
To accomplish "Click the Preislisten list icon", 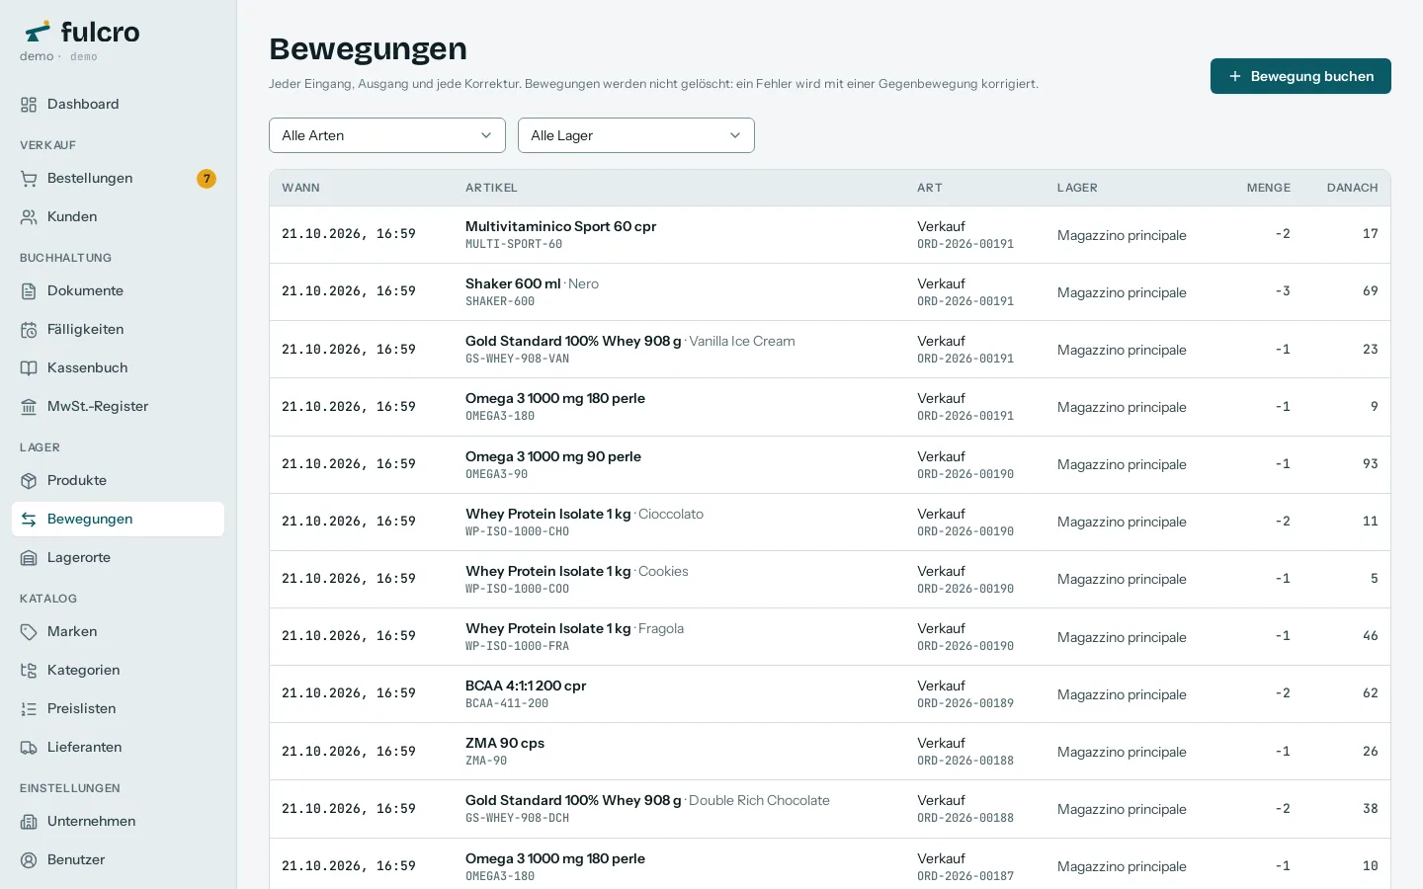I will pyautogui.click(x=29, y=709).
